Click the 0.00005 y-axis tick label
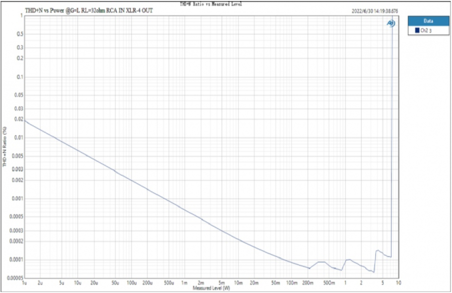The image size is (452, 293). point(16,278)
